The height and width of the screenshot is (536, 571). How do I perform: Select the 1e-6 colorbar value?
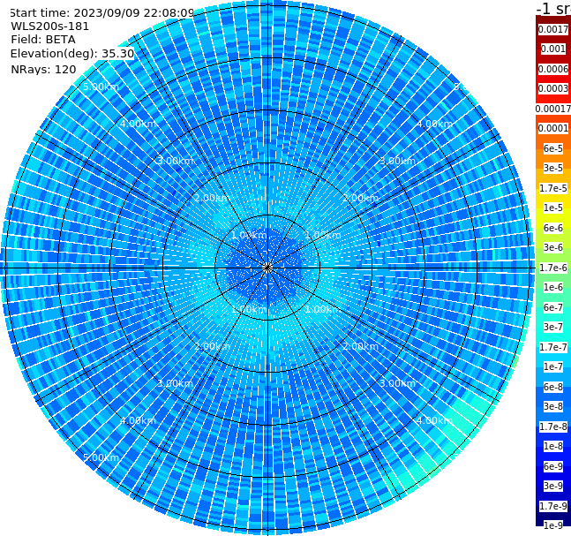click(x=553, y=287)
